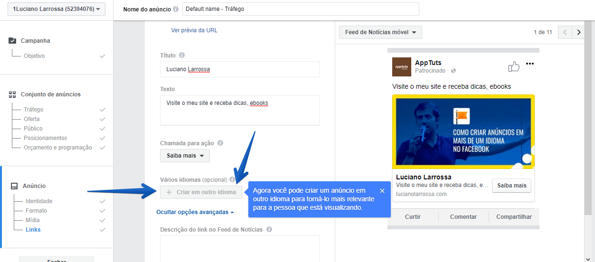The image size is (595, 262).
Task: Select Posicionamentos in the sidebar
Action: point(46,138)
